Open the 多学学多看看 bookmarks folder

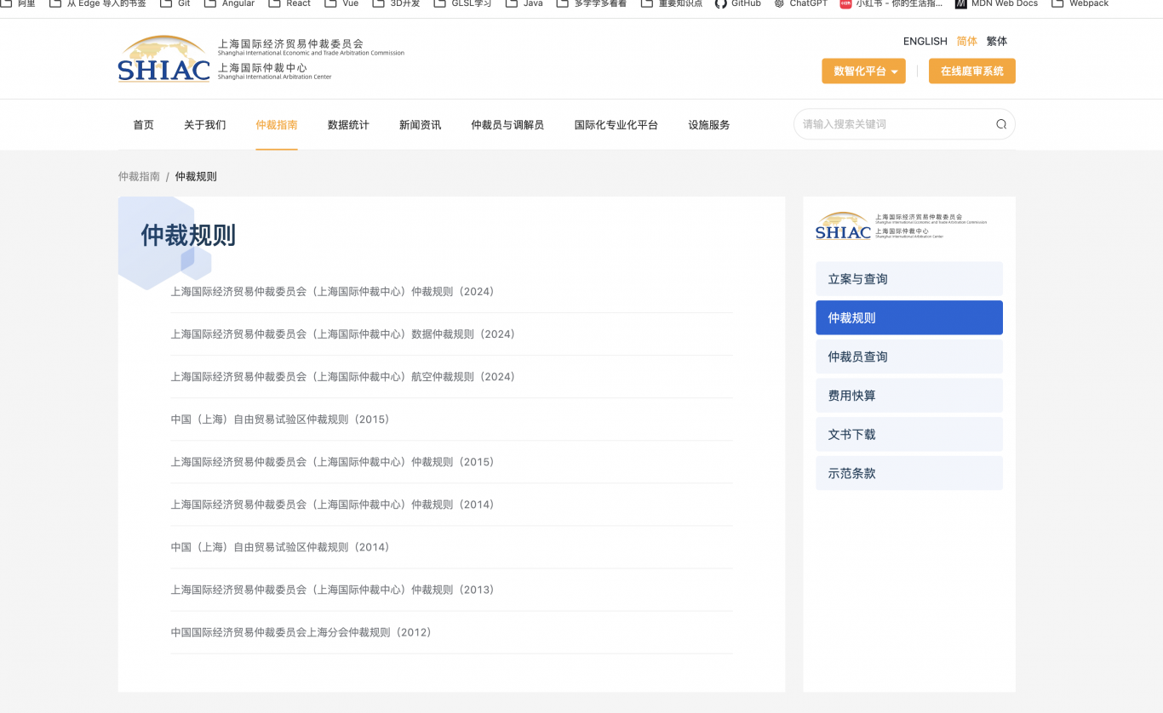click(x=592, y=3)
